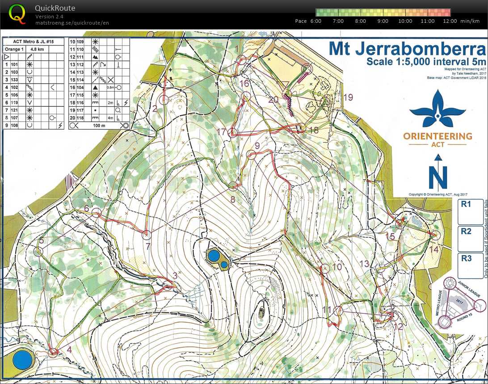Click control circle 14 on the map
The width and height of the screenshot is (488, 384).
[435, 235]
